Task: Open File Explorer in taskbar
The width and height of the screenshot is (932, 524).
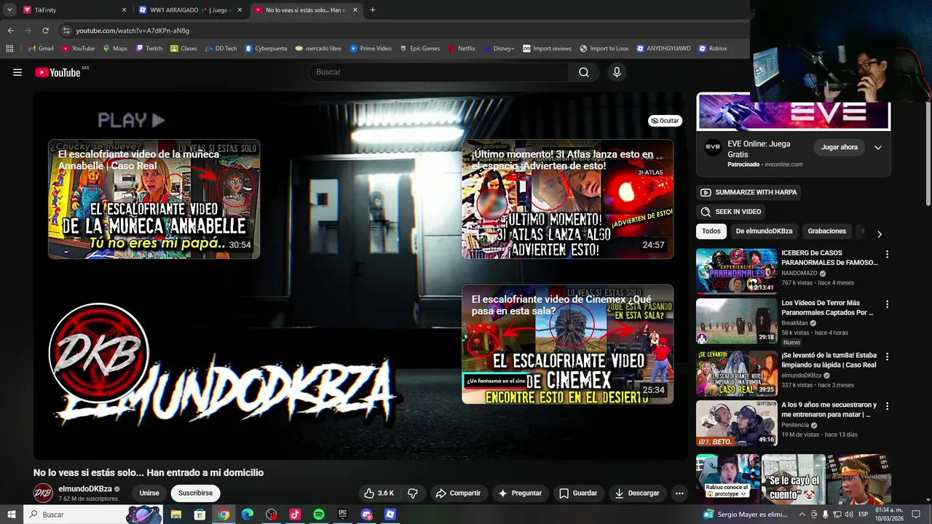Action: point(176,515)
